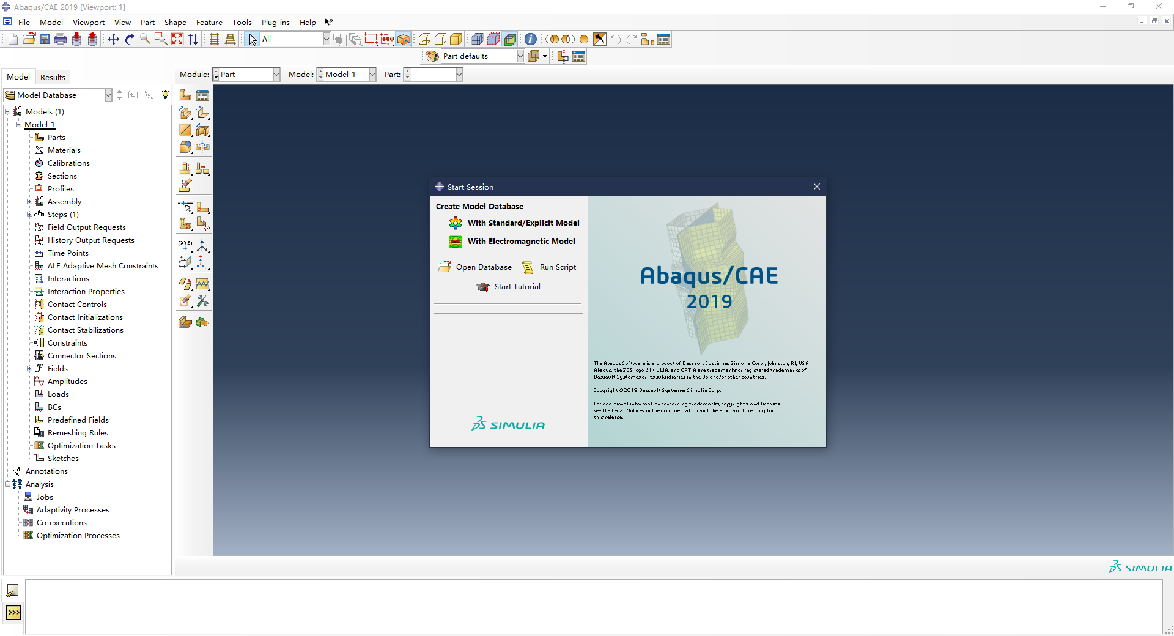The width and height of the screenshot is (1174, 636).
Task: Click the Auto-Fit View icon
Action: [177, 40]
